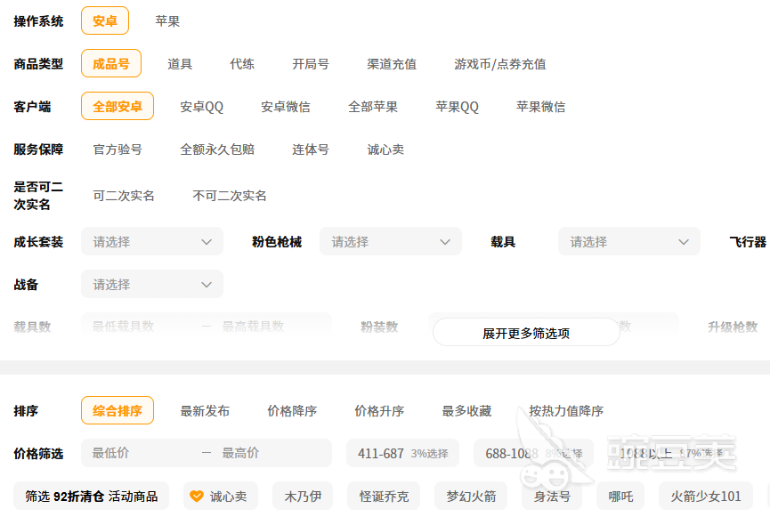Click chevron arrow of 粉色枪械 select
The image size is (770, 517).
(445, 241)
